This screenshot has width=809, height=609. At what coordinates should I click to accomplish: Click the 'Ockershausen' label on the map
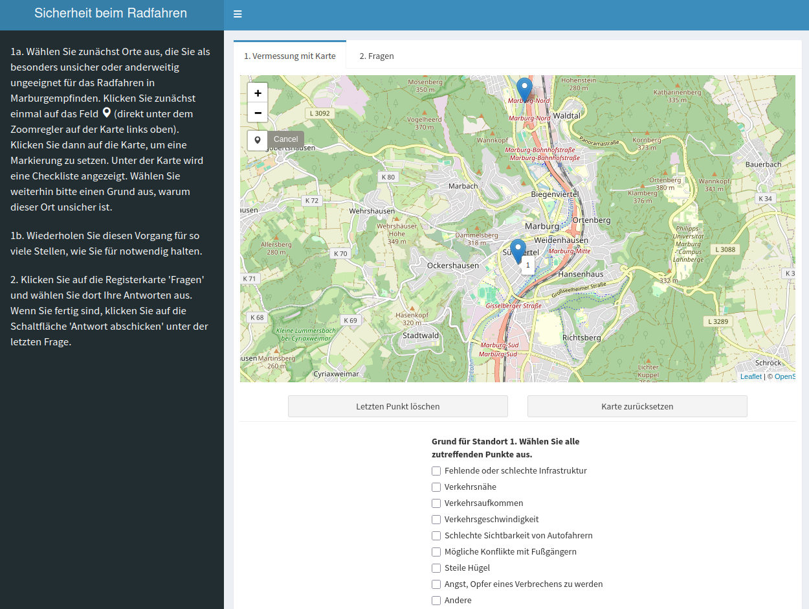[453, 266]
